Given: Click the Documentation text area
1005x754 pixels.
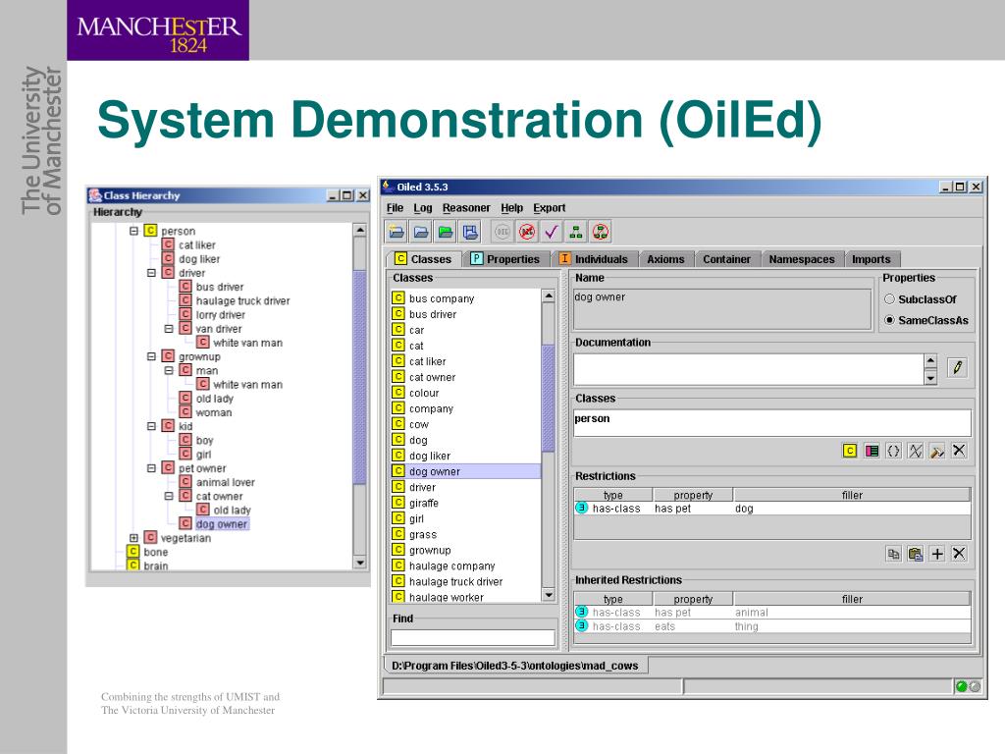Looking at the screenshot, I should point(748,370).
